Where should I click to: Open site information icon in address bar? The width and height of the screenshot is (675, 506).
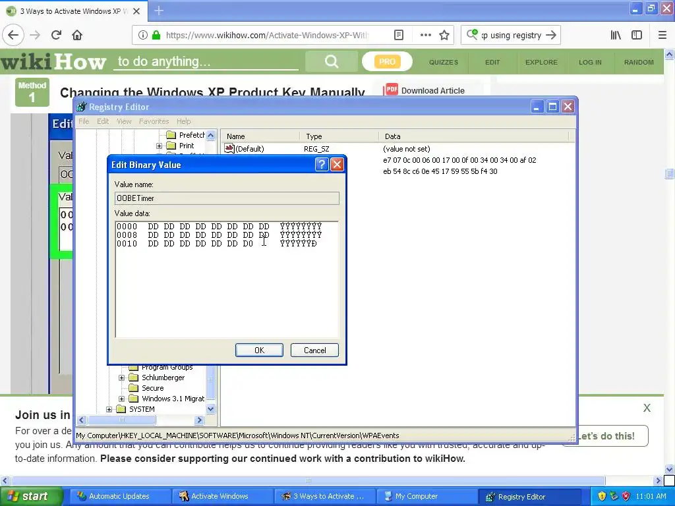(143, 35)
